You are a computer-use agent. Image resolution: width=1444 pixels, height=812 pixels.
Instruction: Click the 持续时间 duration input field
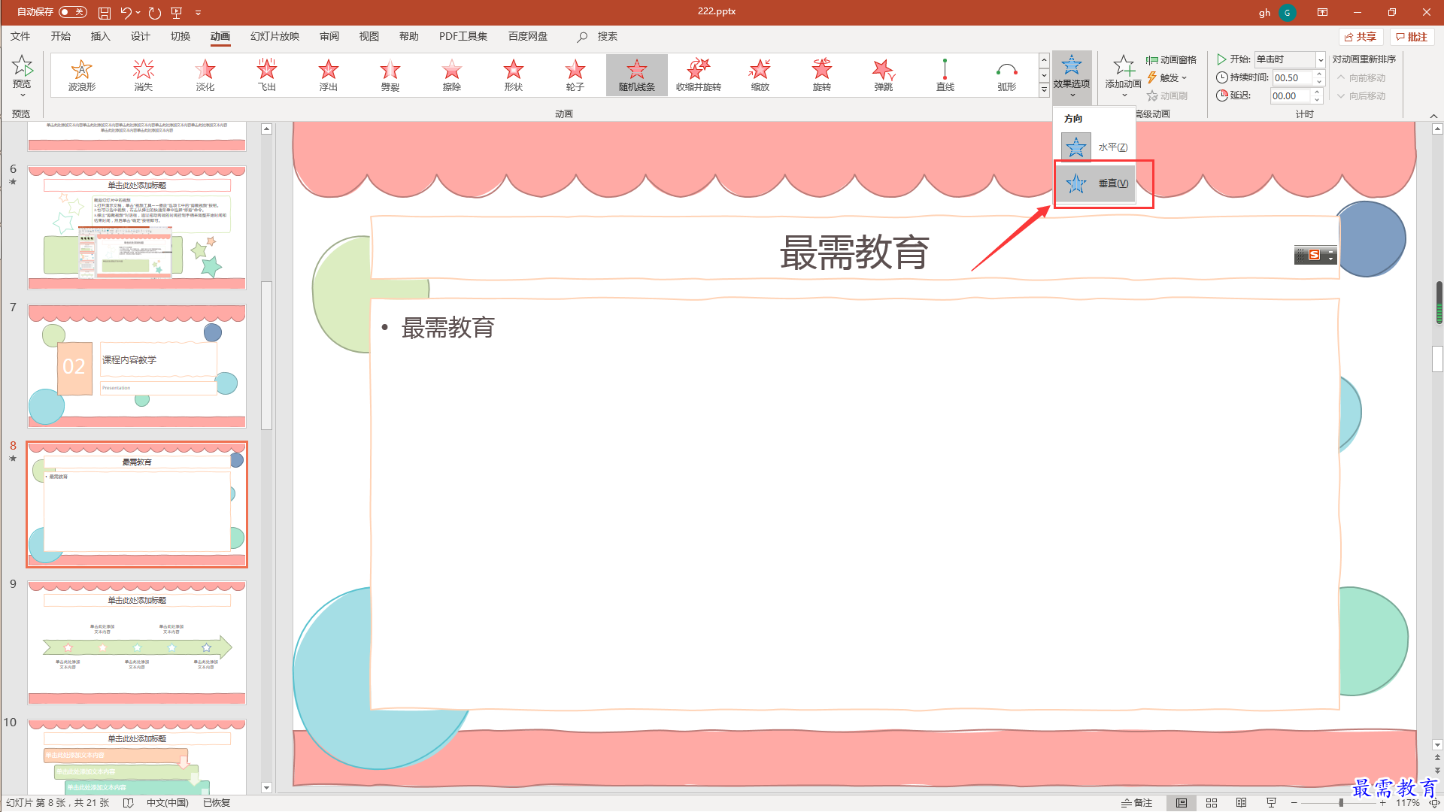click(1292, 77)
